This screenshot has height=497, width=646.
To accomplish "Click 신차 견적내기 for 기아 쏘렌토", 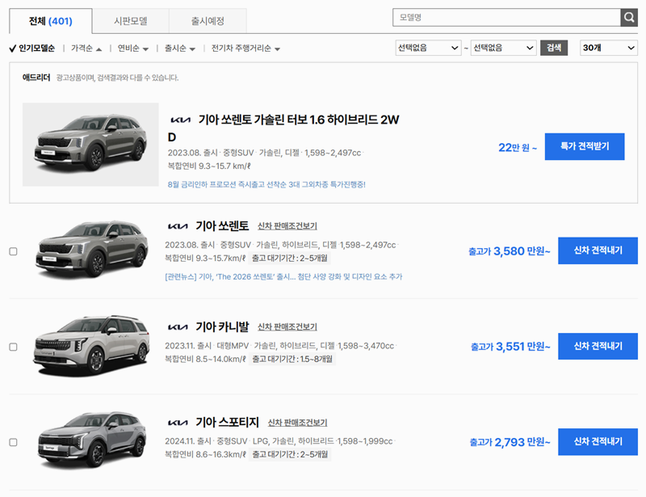I will (x=598, y=251).
